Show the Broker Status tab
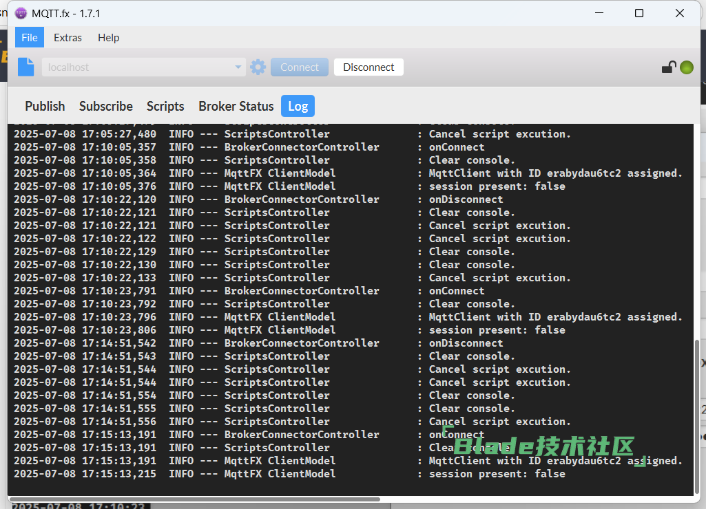Image resolution: width=706 pixels, height=509 pixels. (x=236, y=106)
